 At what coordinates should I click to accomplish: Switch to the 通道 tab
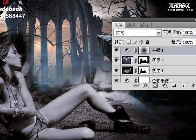(x=131, y=25)
